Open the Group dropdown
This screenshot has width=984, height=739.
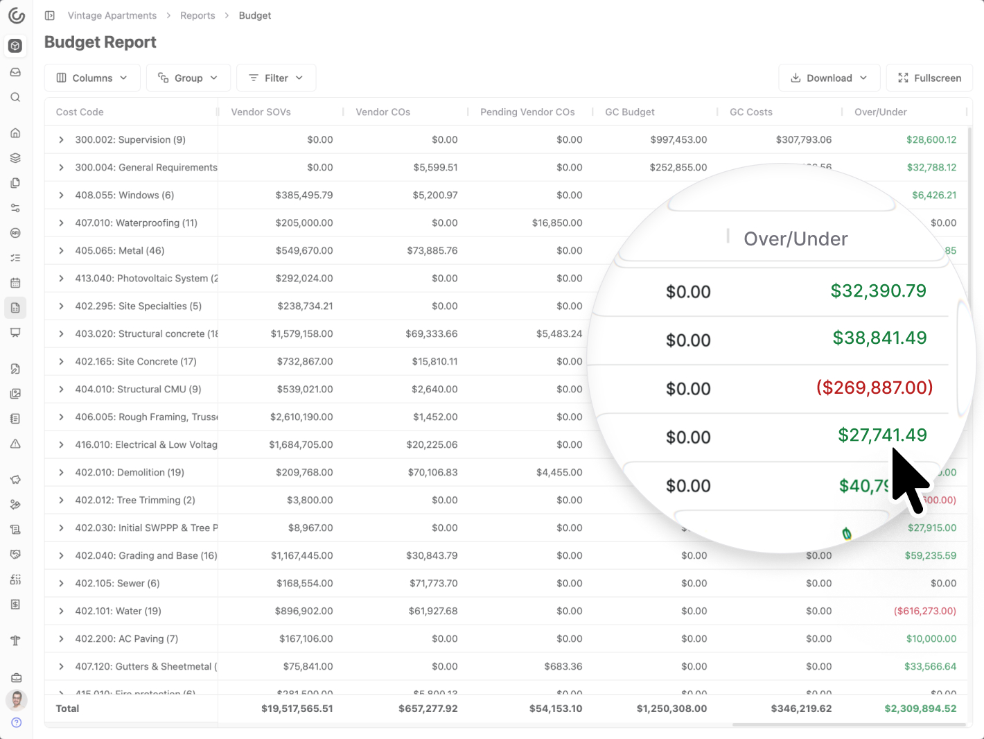[x=188, y=78]
